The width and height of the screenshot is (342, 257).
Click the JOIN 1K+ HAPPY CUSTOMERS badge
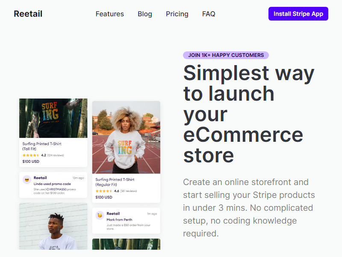point(226,55)
